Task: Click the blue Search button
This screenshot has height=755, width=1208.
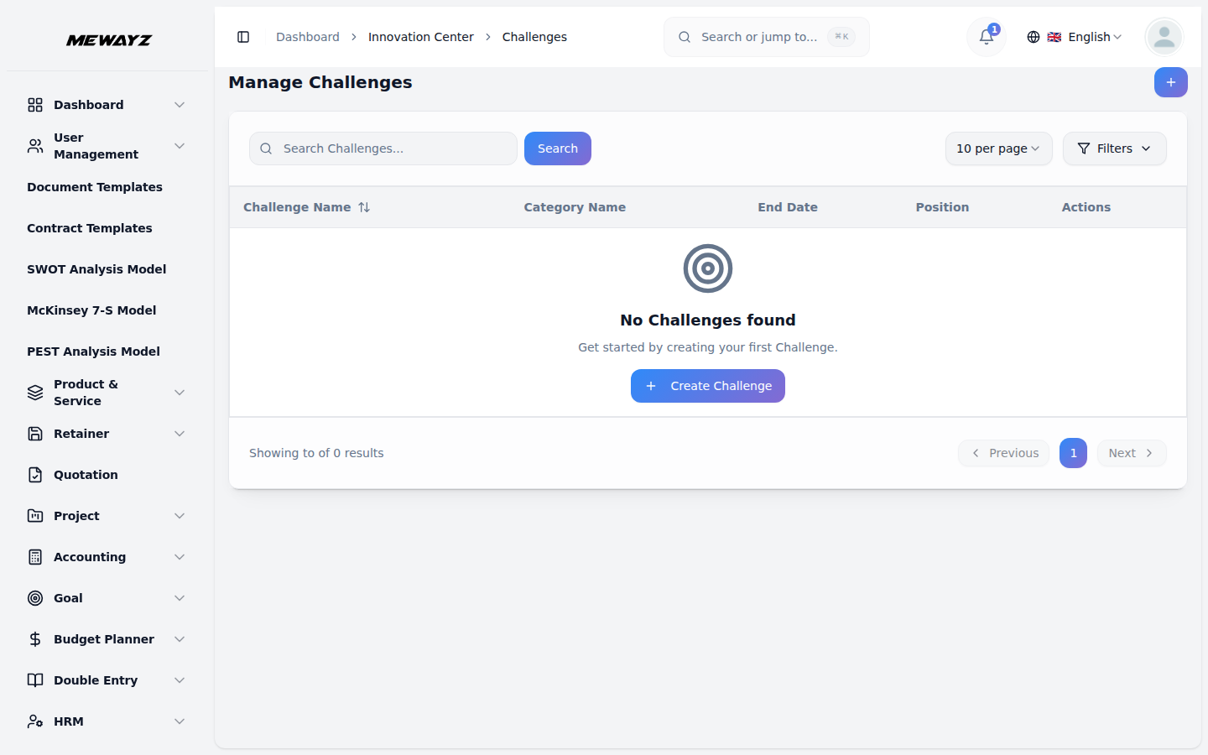Action: pos(558,148)
